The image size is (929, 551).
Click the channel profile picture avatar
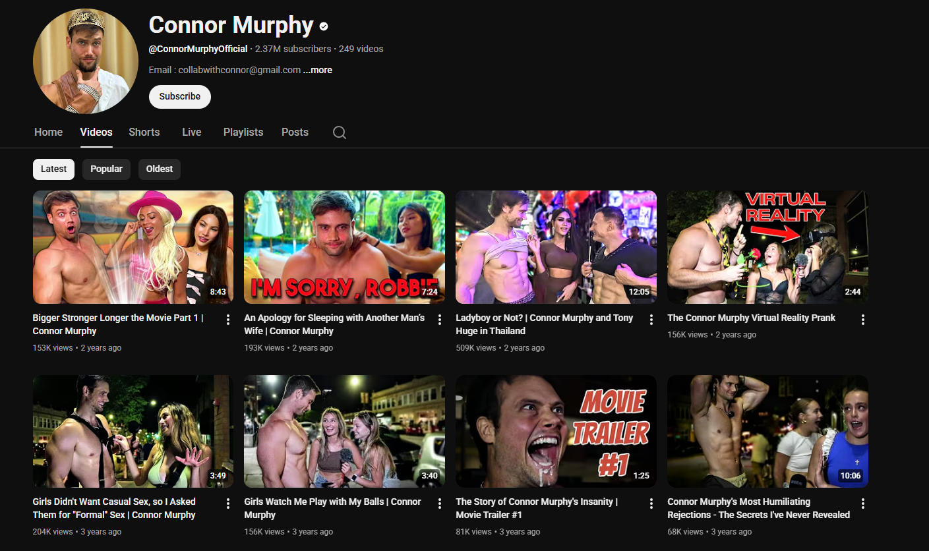click(86, 61)
